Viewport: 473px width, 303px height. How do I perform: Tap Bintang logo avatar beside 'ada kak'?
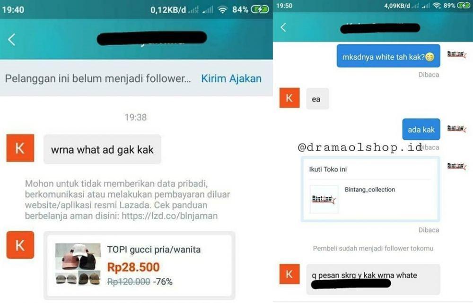point(456,128)
